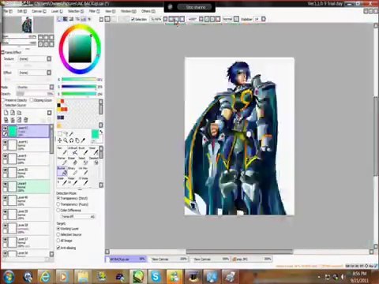Open the Canvas menu
Viewport: 379px width, 284px height.
point(39,11)
